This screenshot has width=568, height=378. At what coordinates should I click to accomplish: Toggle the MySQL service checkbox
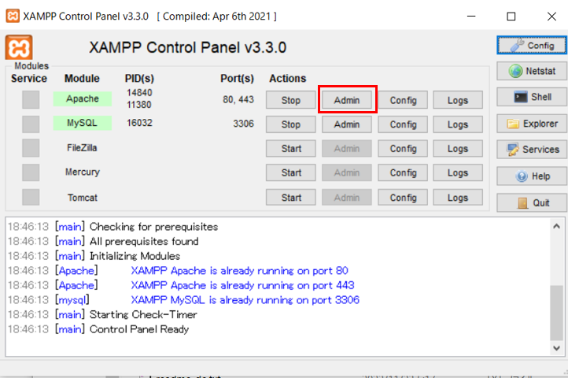(x=30, y=124)
